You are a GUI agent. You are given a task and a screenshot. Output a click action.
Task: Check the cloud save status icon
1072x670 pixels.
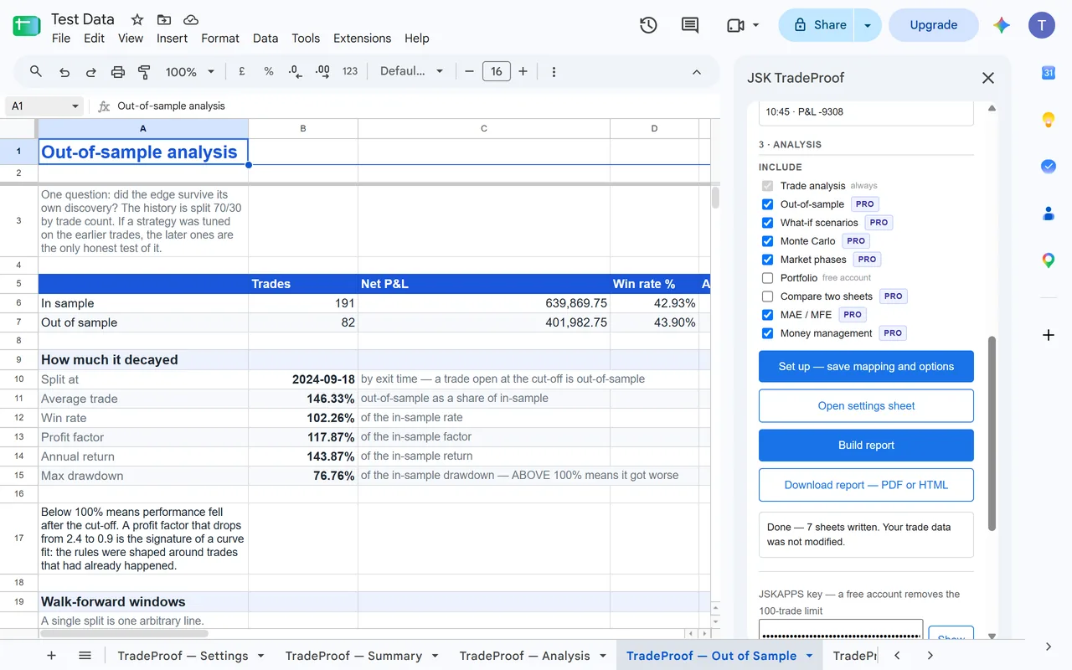pyautogui.click(x=191, y=19)
